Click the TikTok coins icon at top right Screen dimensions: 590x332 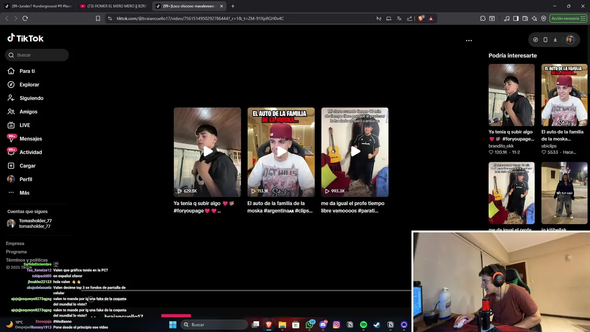click(x=535, y=40)
